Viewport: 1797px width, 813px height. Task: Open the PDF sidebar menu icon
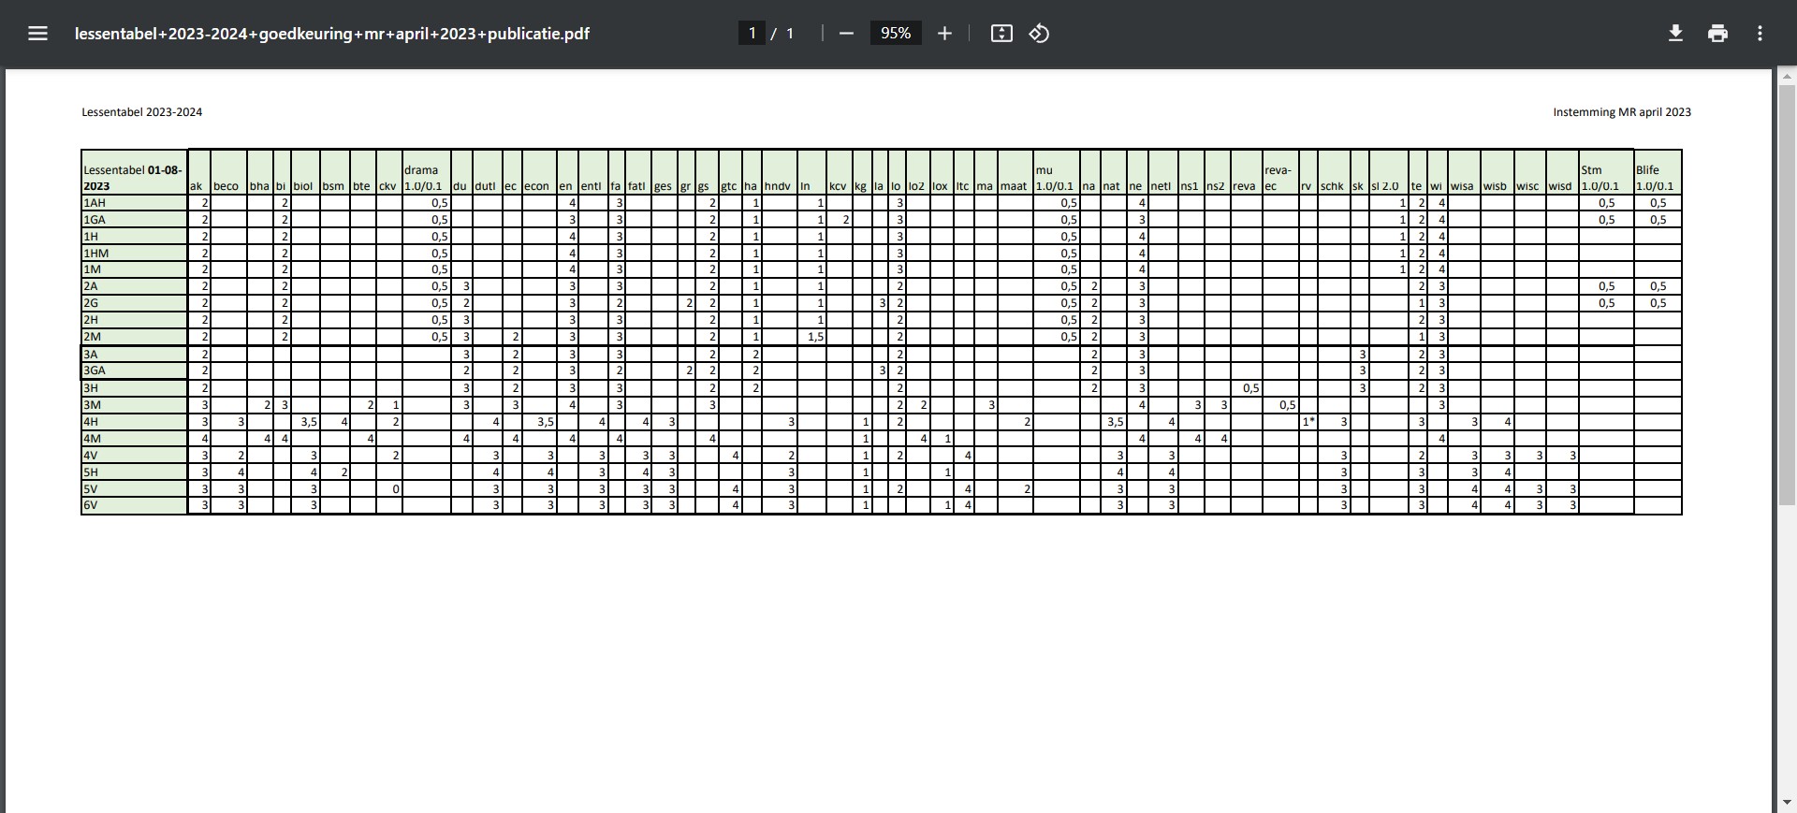coord(37,34)
